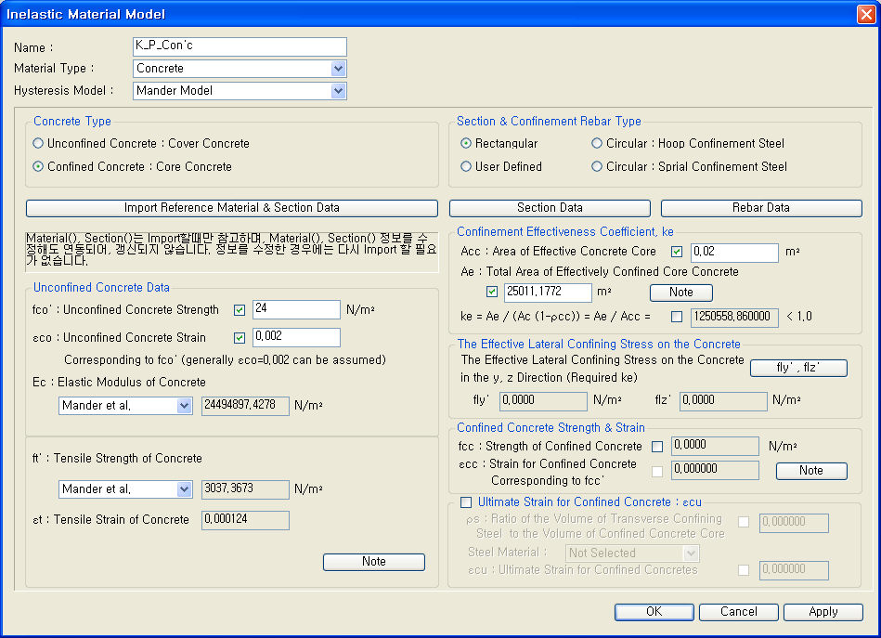Click the fcc strength value field
This screenshot has height=638, width=881.
coord(715,446)
